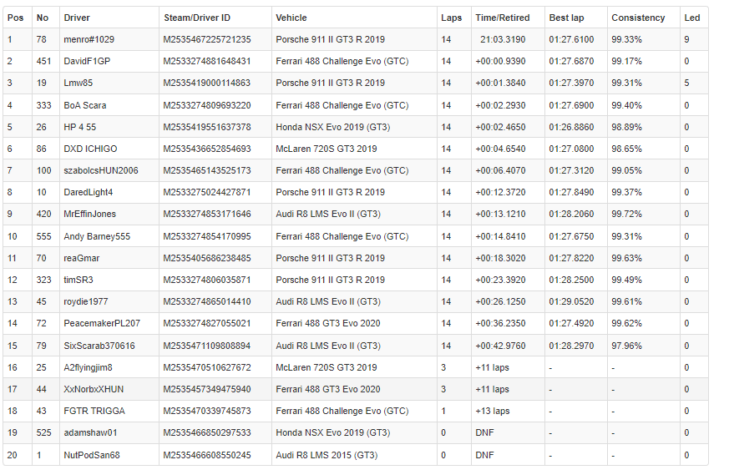Click the Steam/Driver ID column header

(197, 18)
